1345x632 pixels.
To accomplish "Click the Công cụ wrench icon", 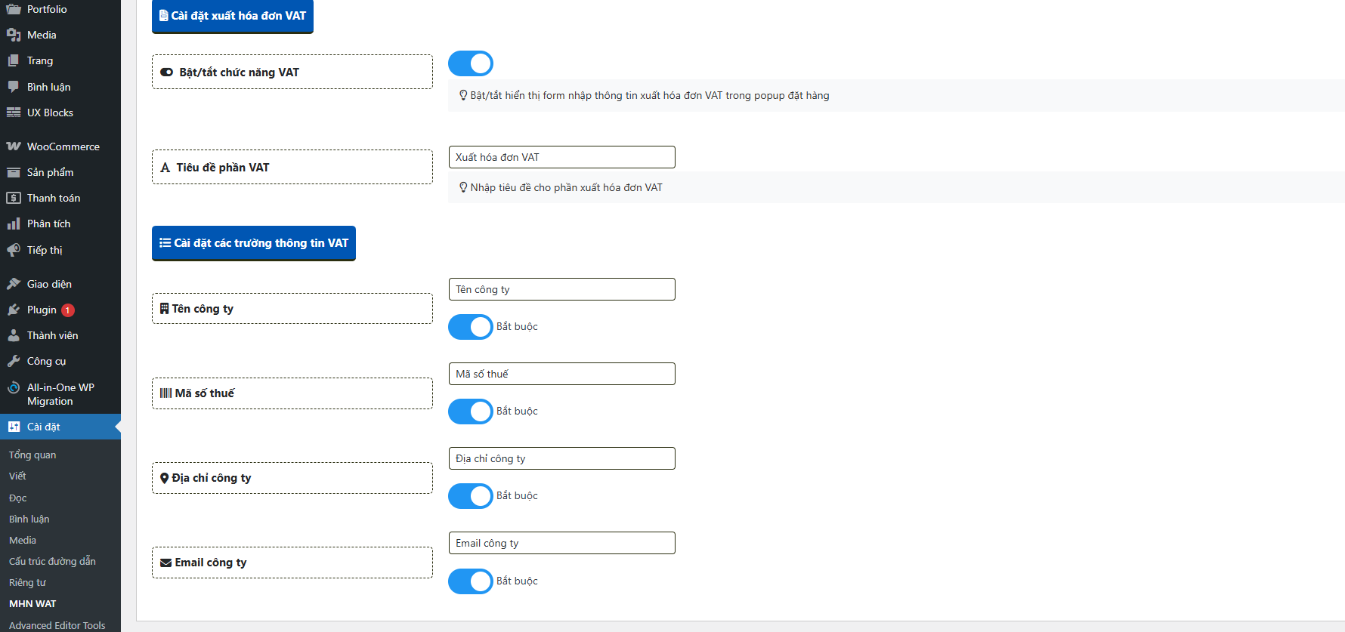I will [x=14, y=361].
